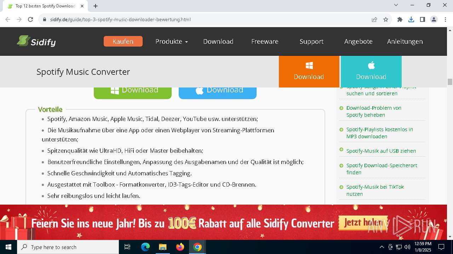
Task: Click the green Windows Download button
Action: 133,92
